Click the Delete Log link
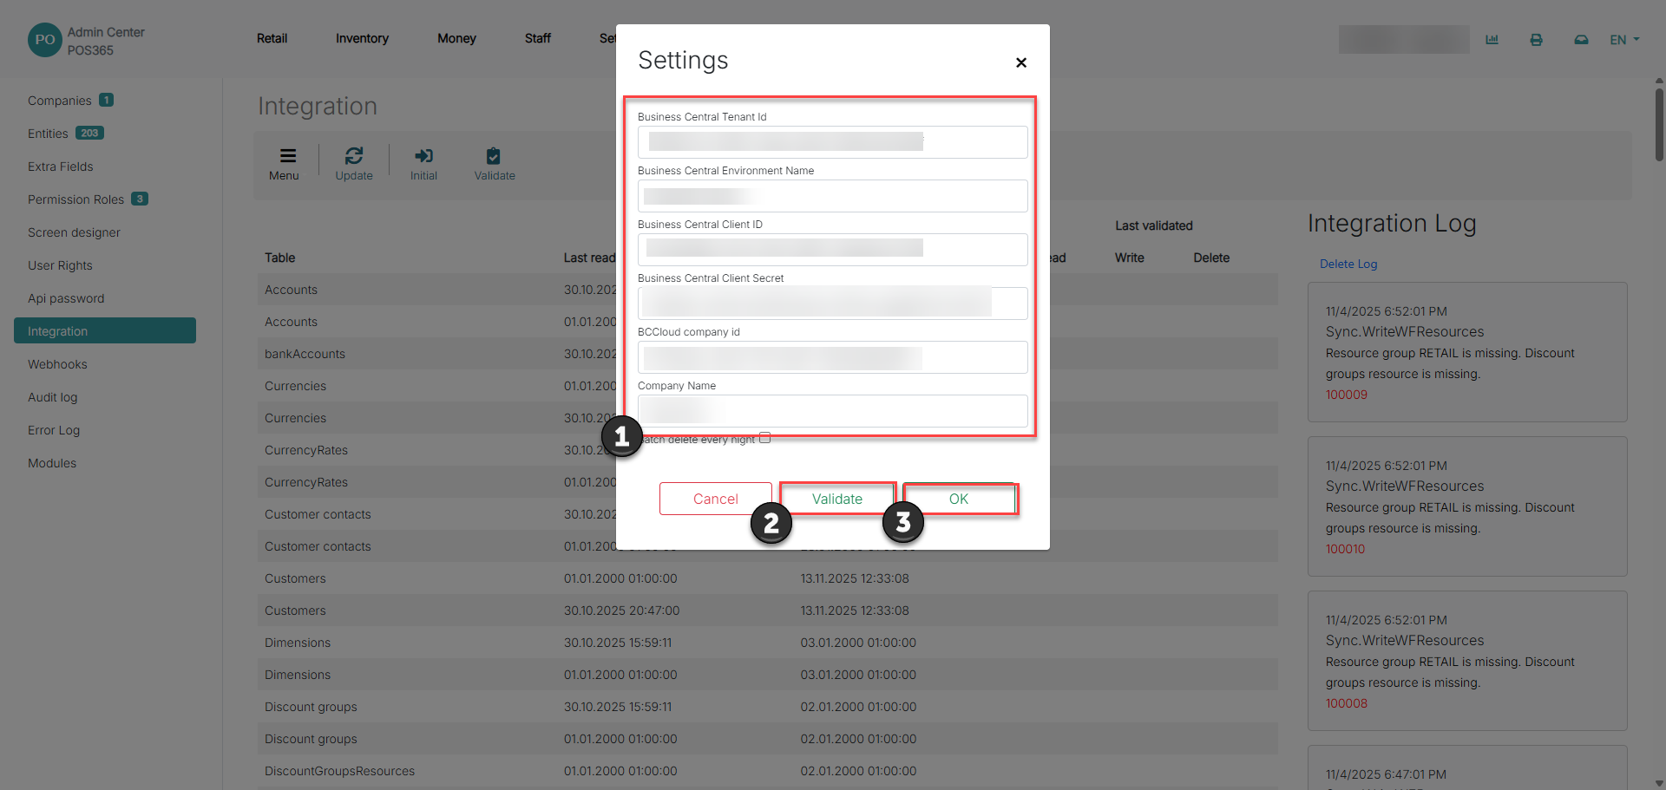 coord(1348,264)
